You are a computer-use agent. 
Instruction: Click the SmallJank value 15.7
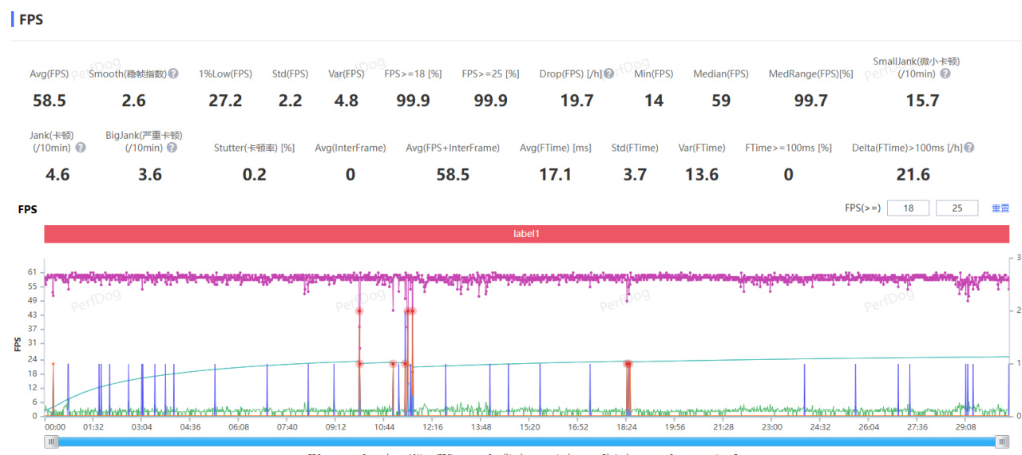click(922, 101)
